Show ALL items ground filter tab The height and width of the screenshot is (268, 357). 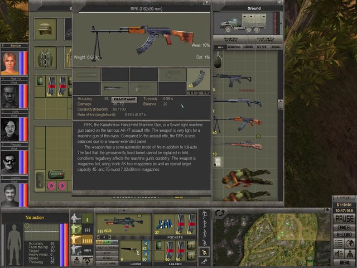pyautogui.click(x=220, y=47)
